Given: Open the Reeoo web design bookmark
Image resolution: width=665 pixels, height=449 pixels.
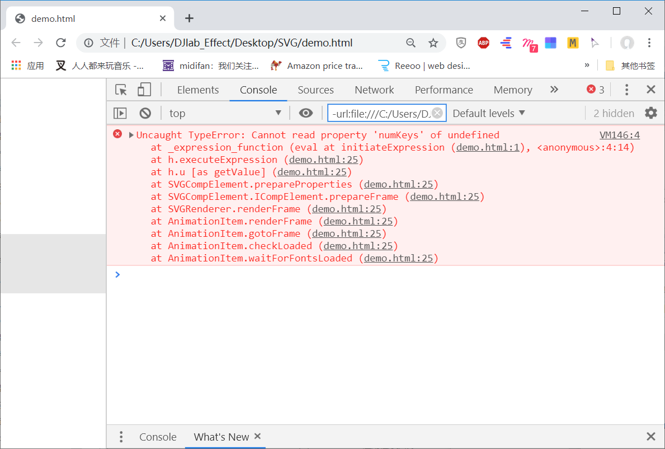Looking at the screenshot, I should [x=424, y=66].
